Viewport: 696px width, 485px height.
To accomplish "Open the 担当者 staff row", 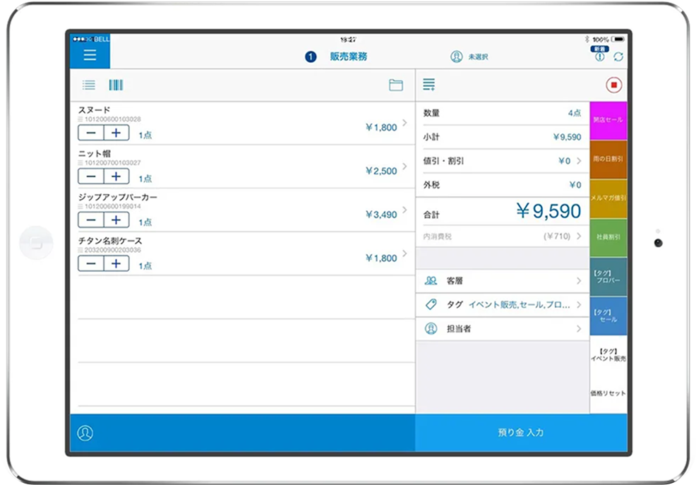I will click(x=502, y=329).
